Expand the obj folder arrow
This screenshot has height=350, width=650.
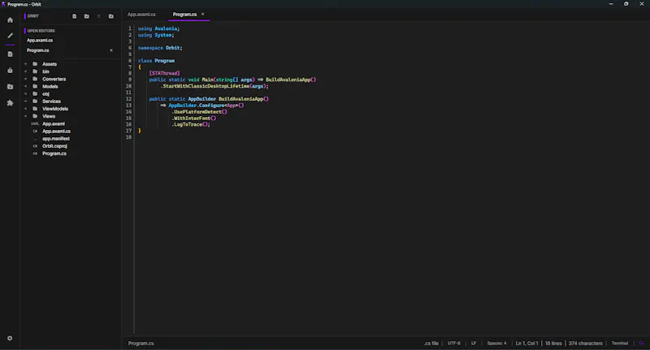(x=25, y=93)
